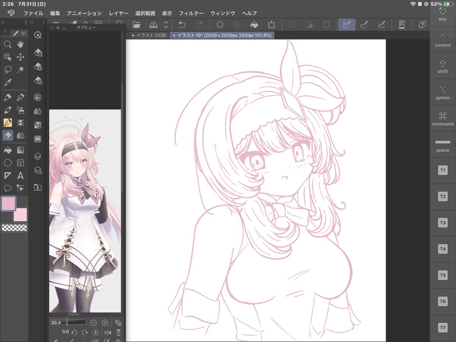Toggle the command modifier key
This screenshot has width=456, height=342.
[443, 119]
